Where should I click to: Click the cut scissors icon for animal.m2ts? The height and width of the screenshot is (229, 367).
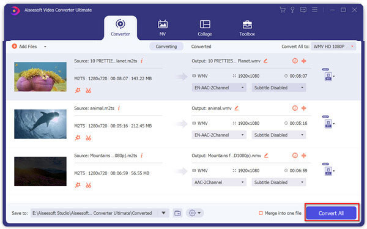89,138
